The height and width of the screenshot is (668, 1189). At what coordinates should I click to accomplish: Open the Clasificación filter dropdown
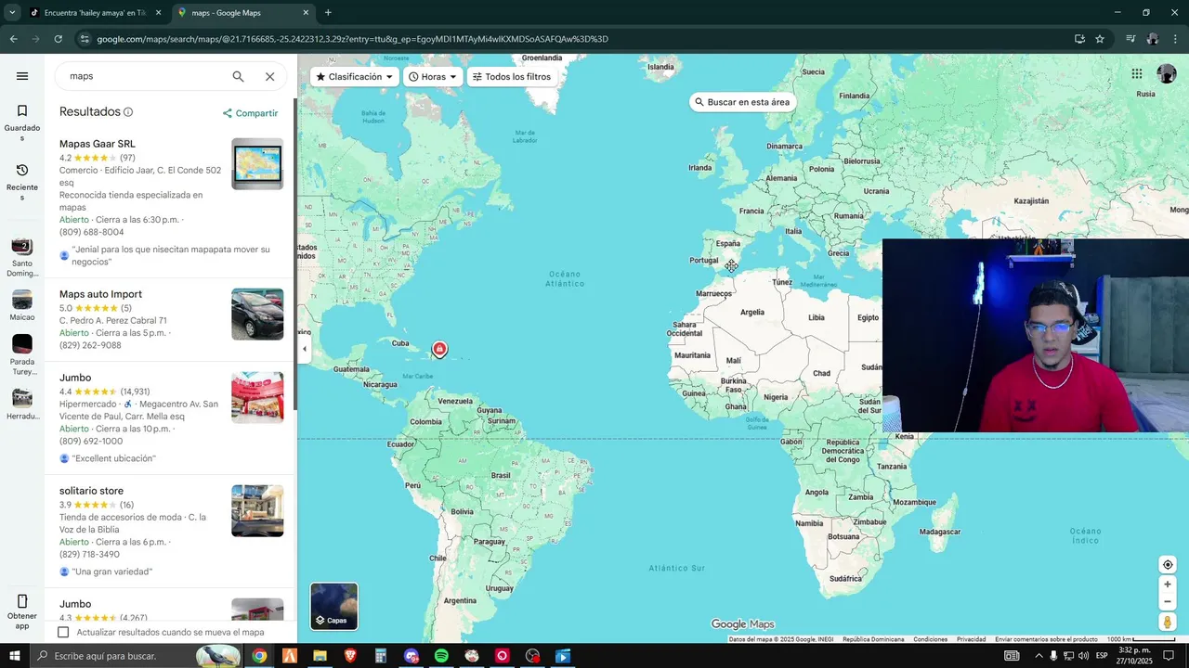[x=355, y=77]
